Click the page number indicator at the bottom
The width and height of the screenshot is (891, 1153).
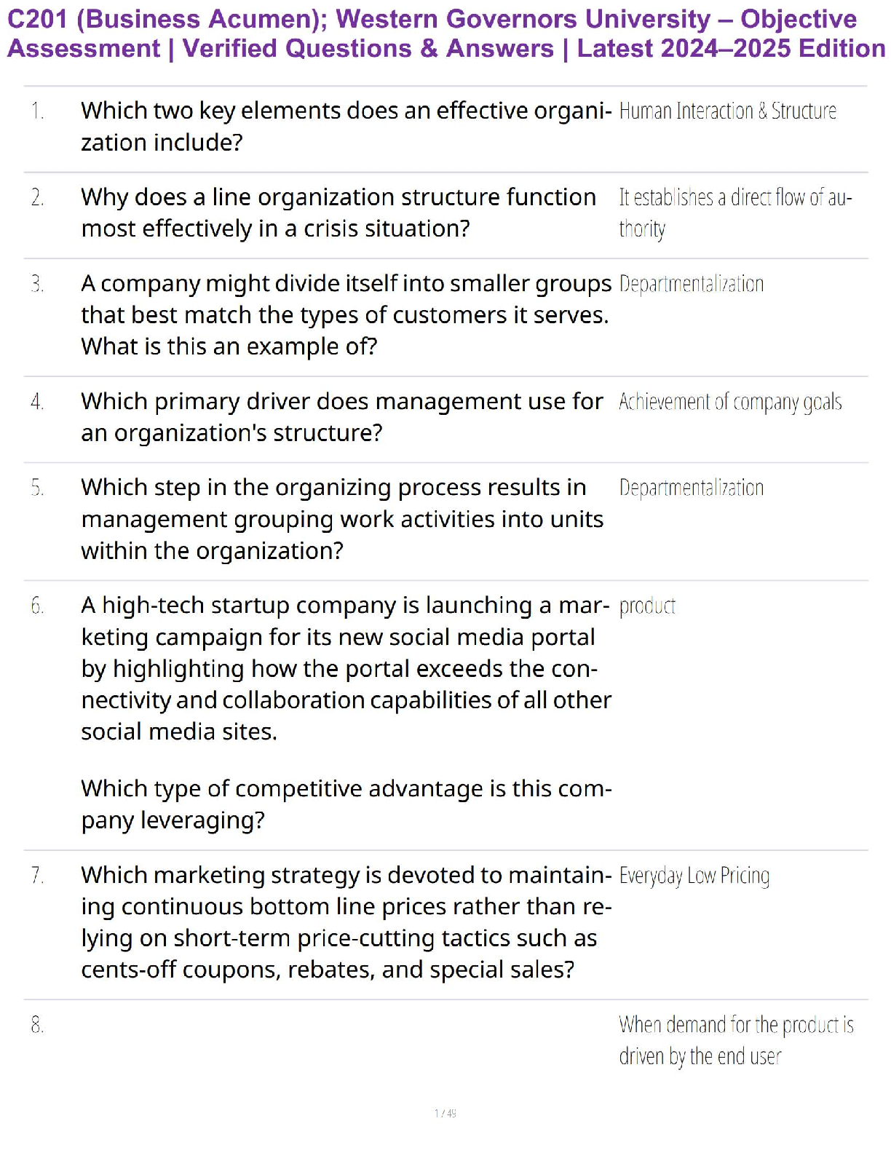[445, 1113]
